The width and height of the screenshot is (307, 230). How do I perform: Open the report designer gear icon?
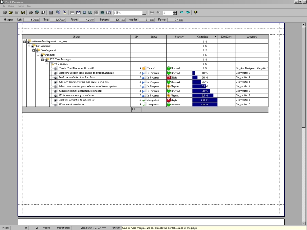pyautogui.click(x=5, y=13)
